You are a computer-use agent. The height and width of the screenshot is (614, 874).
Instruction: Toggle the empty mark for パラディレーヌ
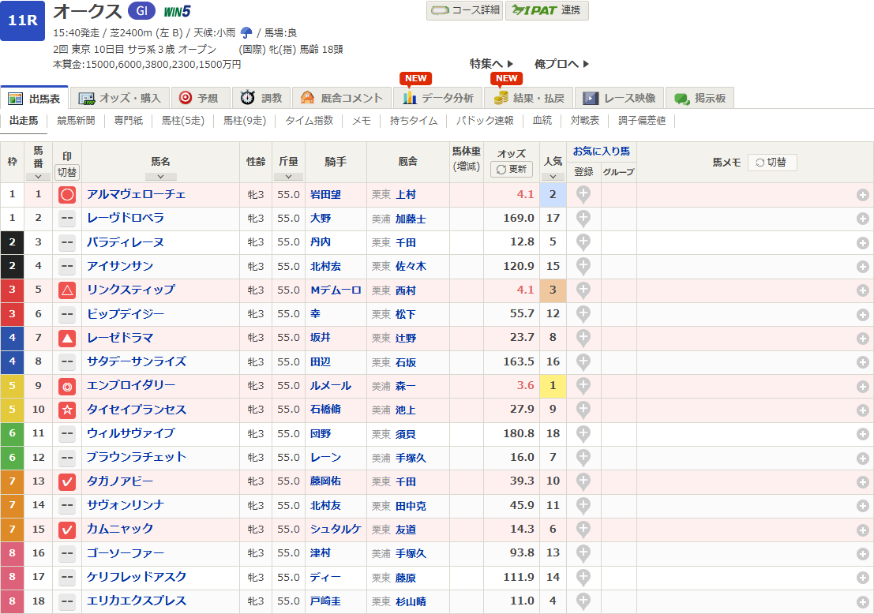(x=67, y=242)
